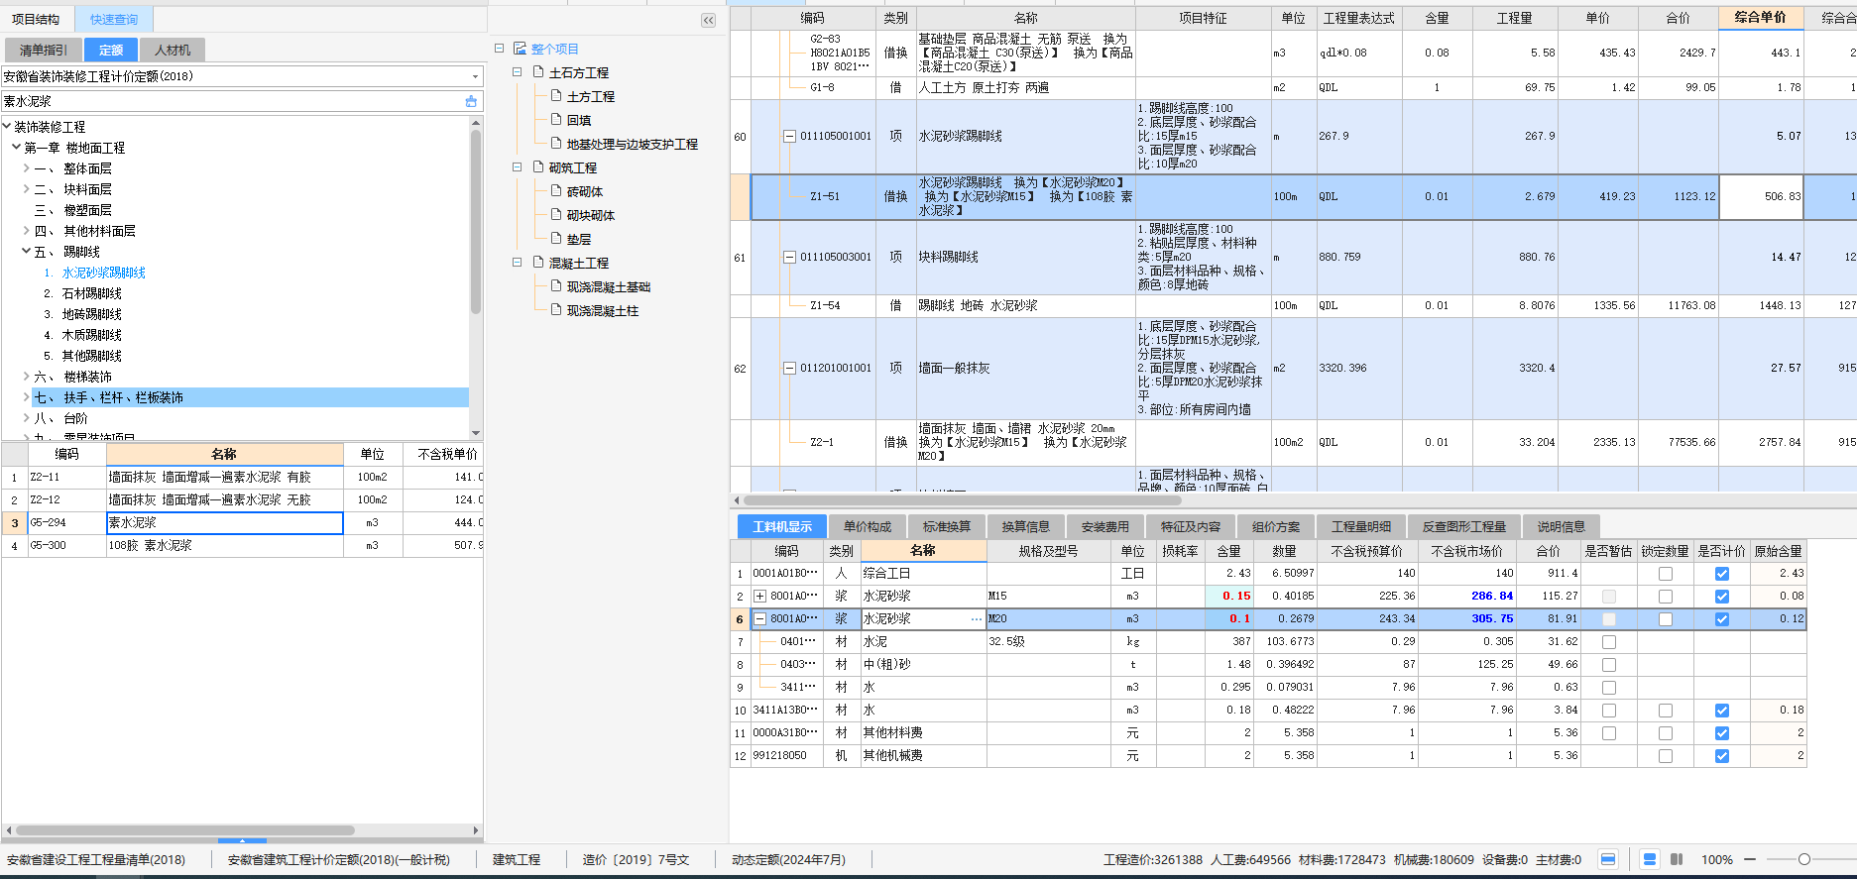Open the 安徽省装饰装修工程计价定额(2018) dropdown
This screenshot has height=879, width=1857.
pyautogui.click(x=475, y=76)
